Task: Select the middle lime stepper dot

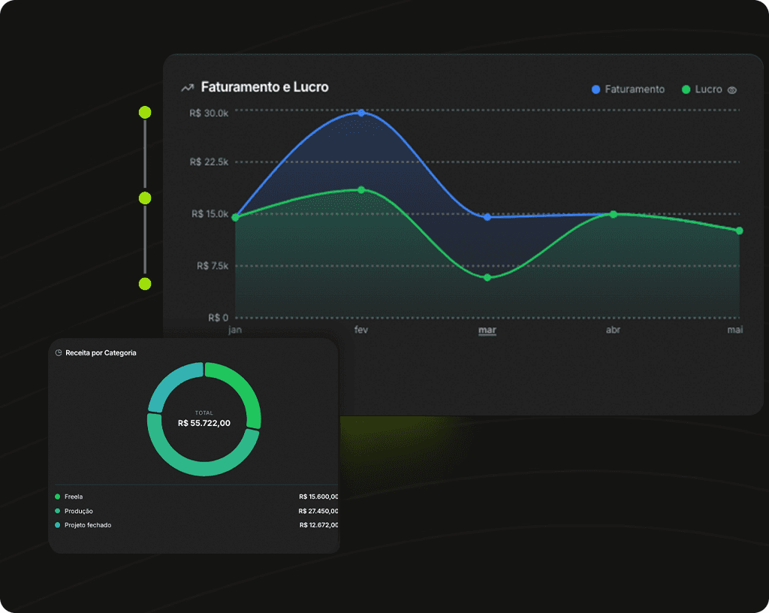Action: tap(145, 198)
